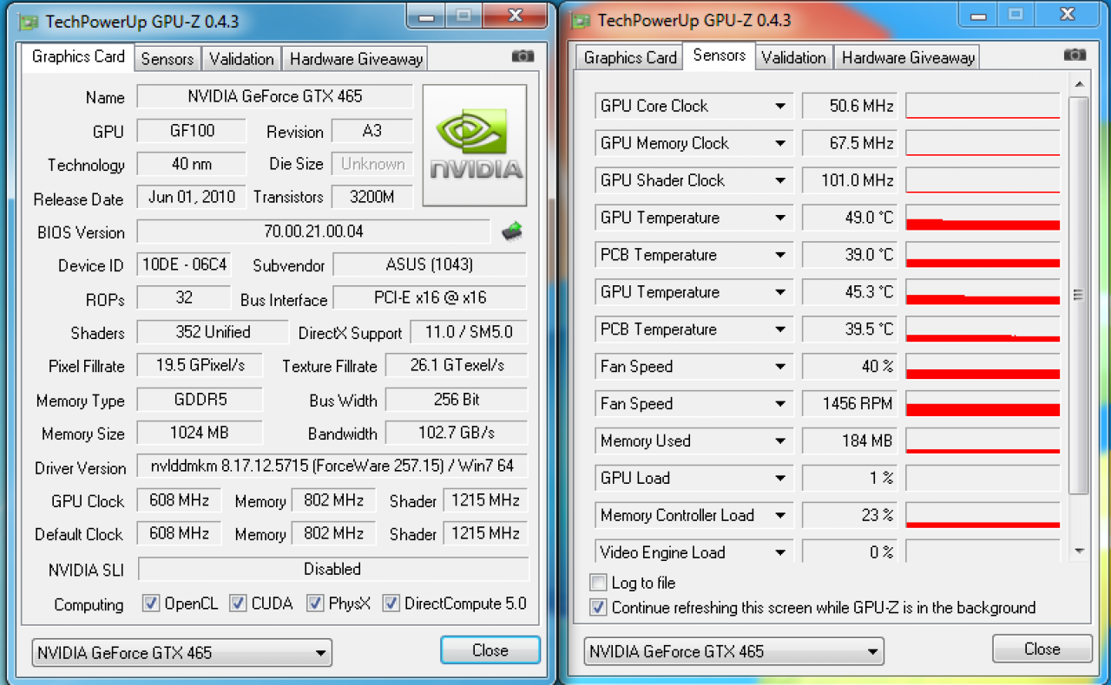Click the 1456 RPM fan speed value
The width and height of the screenshot is (1111, 685).
click(x=850, y=404)
